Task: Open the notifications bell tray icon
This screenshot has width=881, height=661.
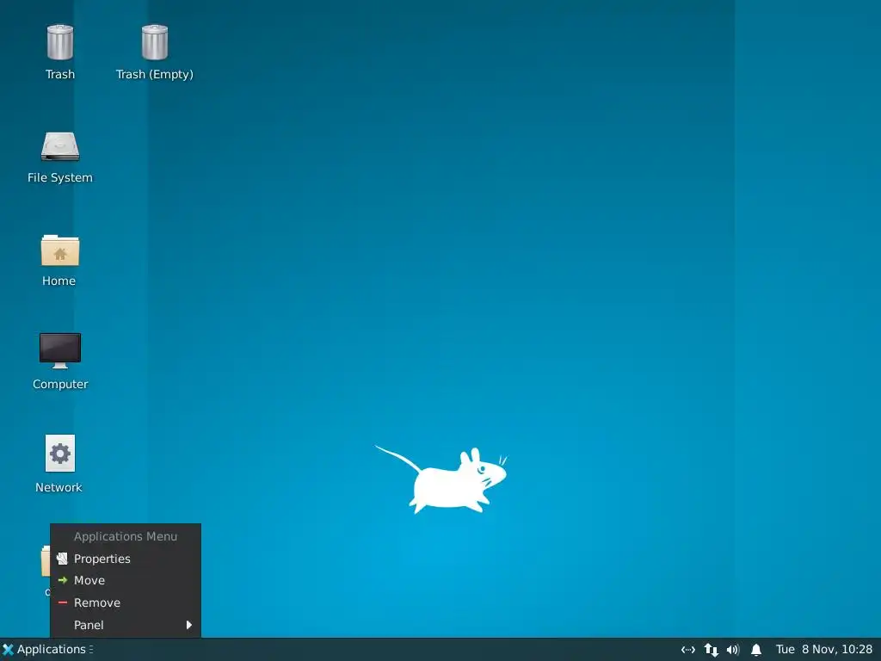Action: click(x=756, y=650)
